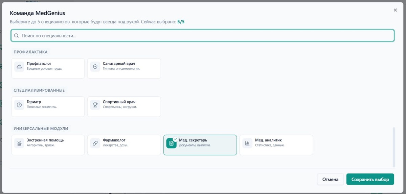Click the Вредные условия труда description
The image size is (406, 194).
pyautogui.click(x=44, y=69)
